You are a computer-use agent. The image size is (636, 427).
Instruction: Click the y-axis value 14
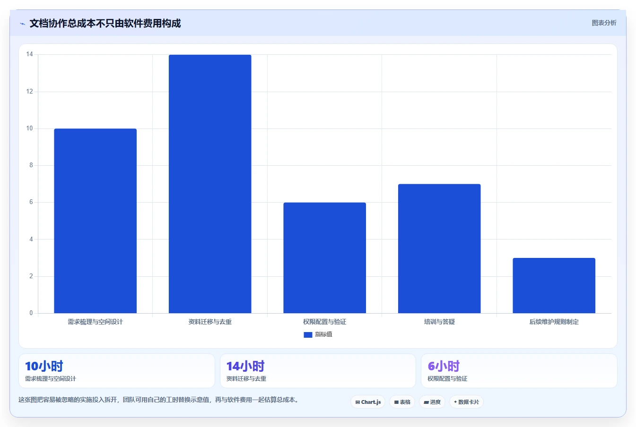click(30, 54)
